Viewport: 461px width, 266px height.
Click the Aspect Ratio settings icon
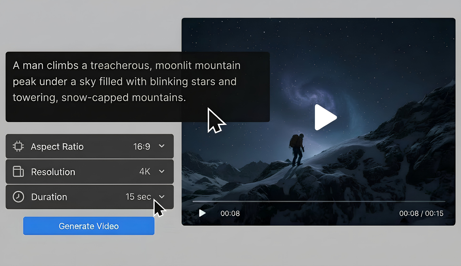click(x=18, y=146)
